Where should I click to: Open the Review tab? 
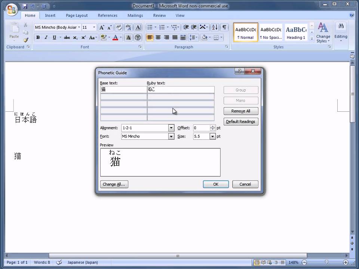coord(160,15)
